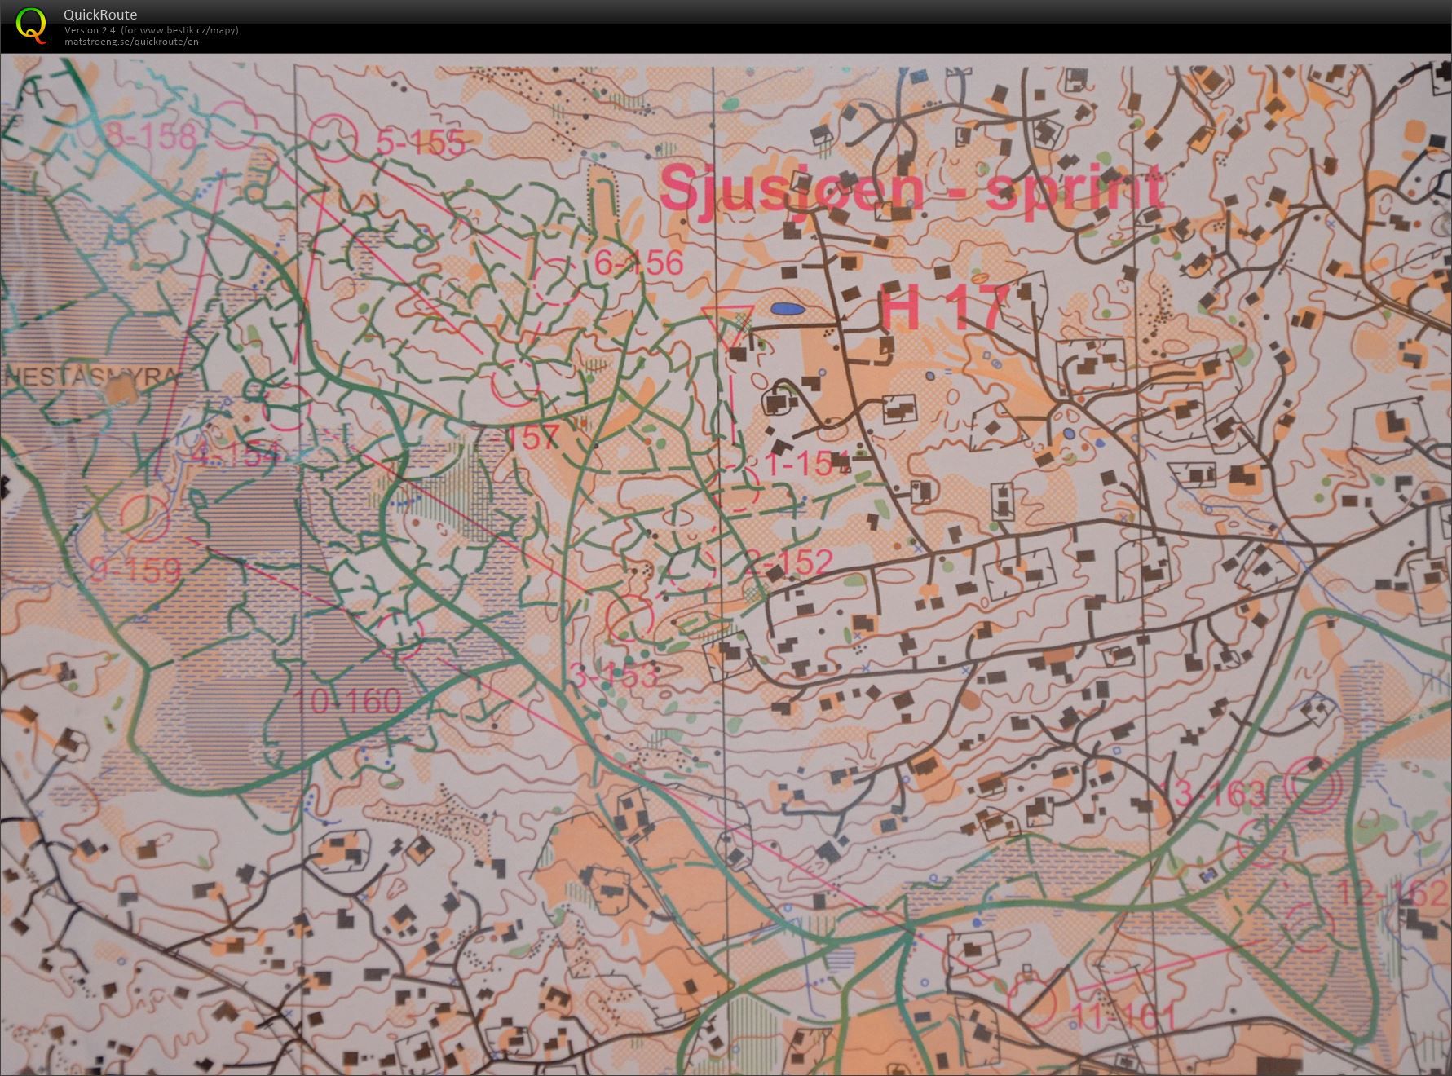Open the matstroeng.se/quickroute/en link
This screenshot has width=1452, height=1076.
[x=131, y=42]
